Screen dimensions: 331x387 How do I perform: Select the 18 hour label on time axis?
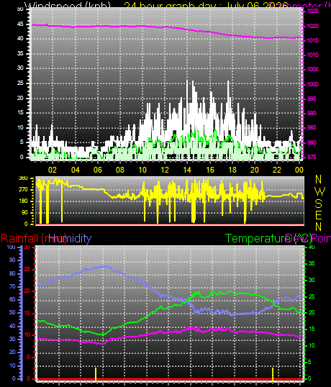(x=232, y=170)
